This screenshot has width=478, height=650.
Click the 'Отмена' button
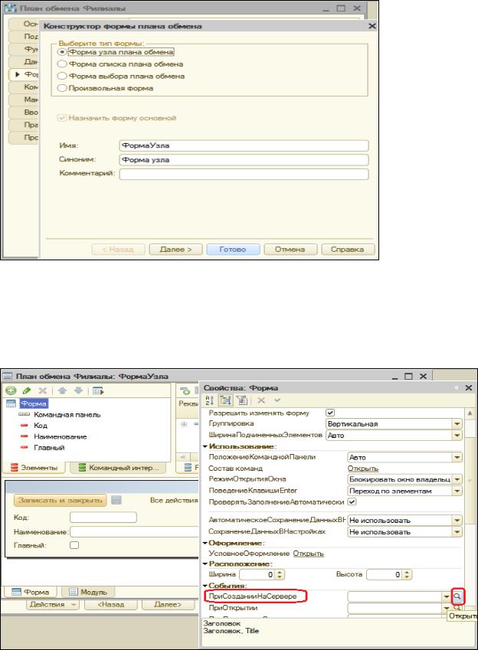coord(290,249)
